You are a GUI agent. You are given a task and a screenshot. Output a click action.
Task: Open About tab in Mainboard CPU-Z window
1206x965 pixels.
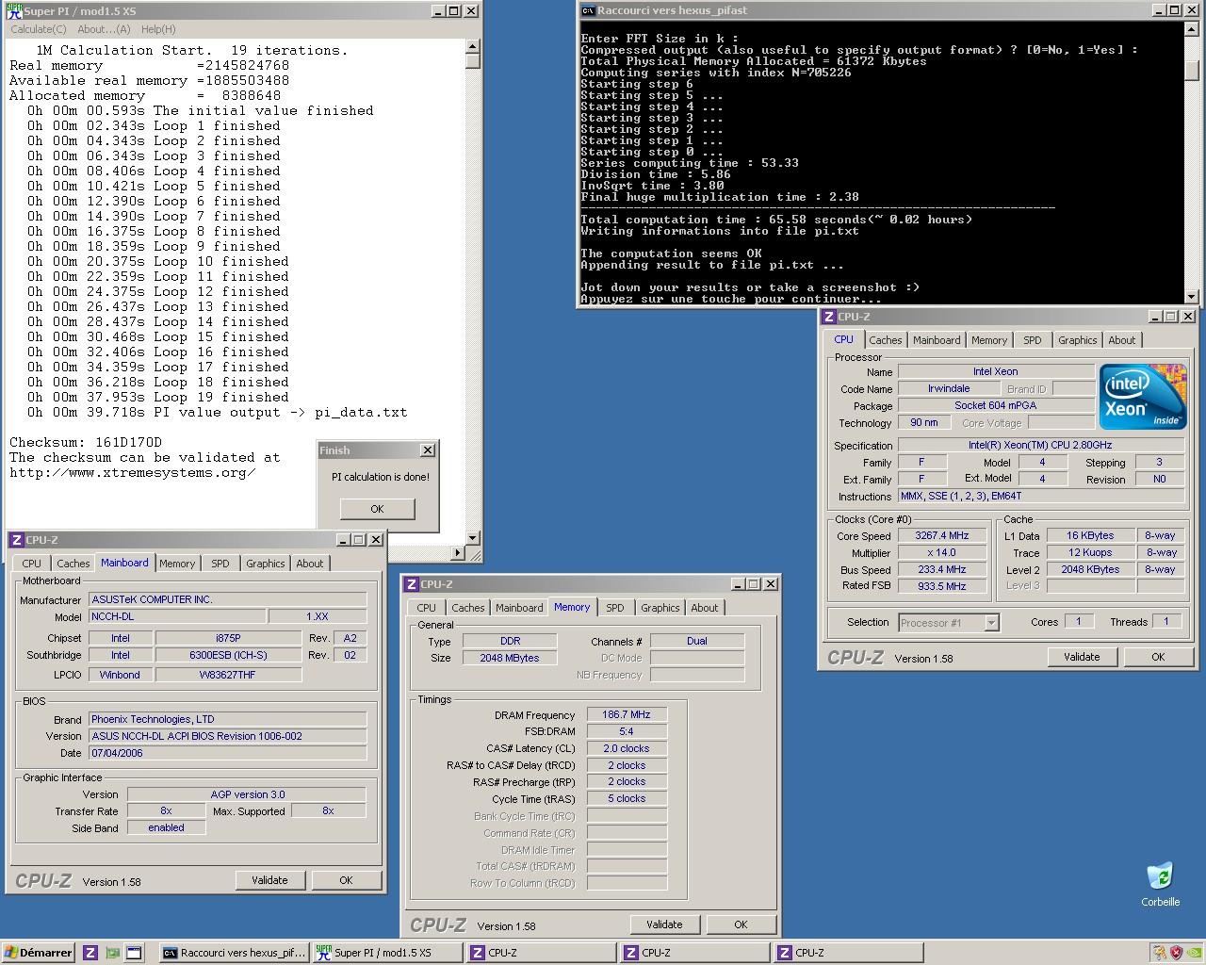(x=310, y=564)
